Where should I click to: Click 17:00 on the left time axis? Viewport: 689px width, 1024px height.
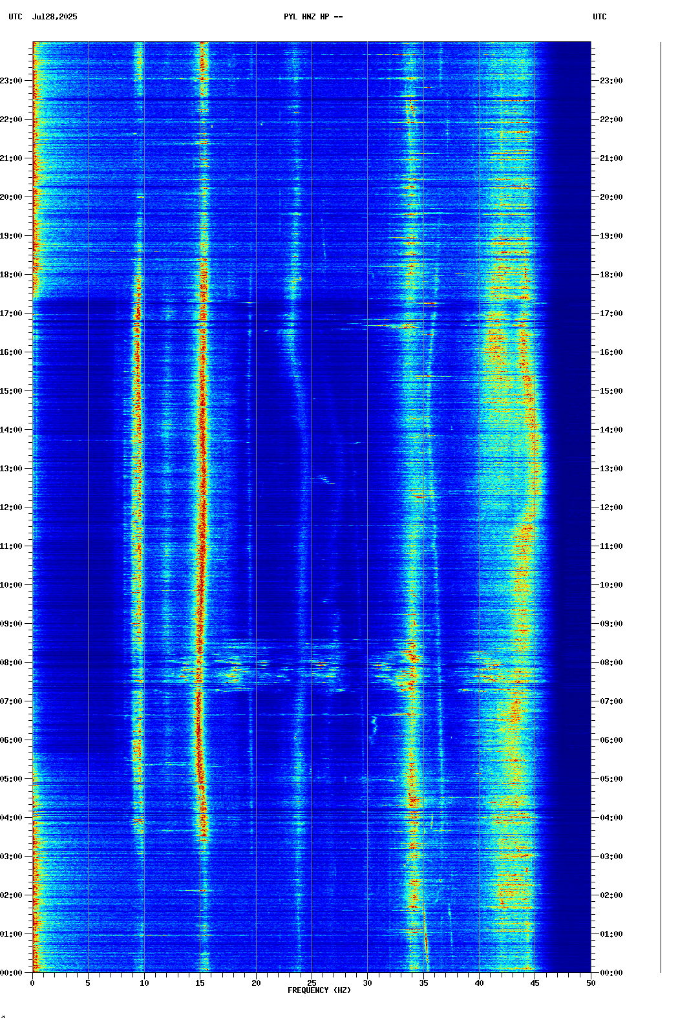pyautogui.click(x=12, y=314)
